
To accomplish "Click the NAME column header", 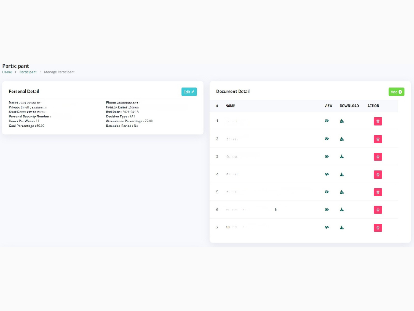I will [x=230, y=106].
